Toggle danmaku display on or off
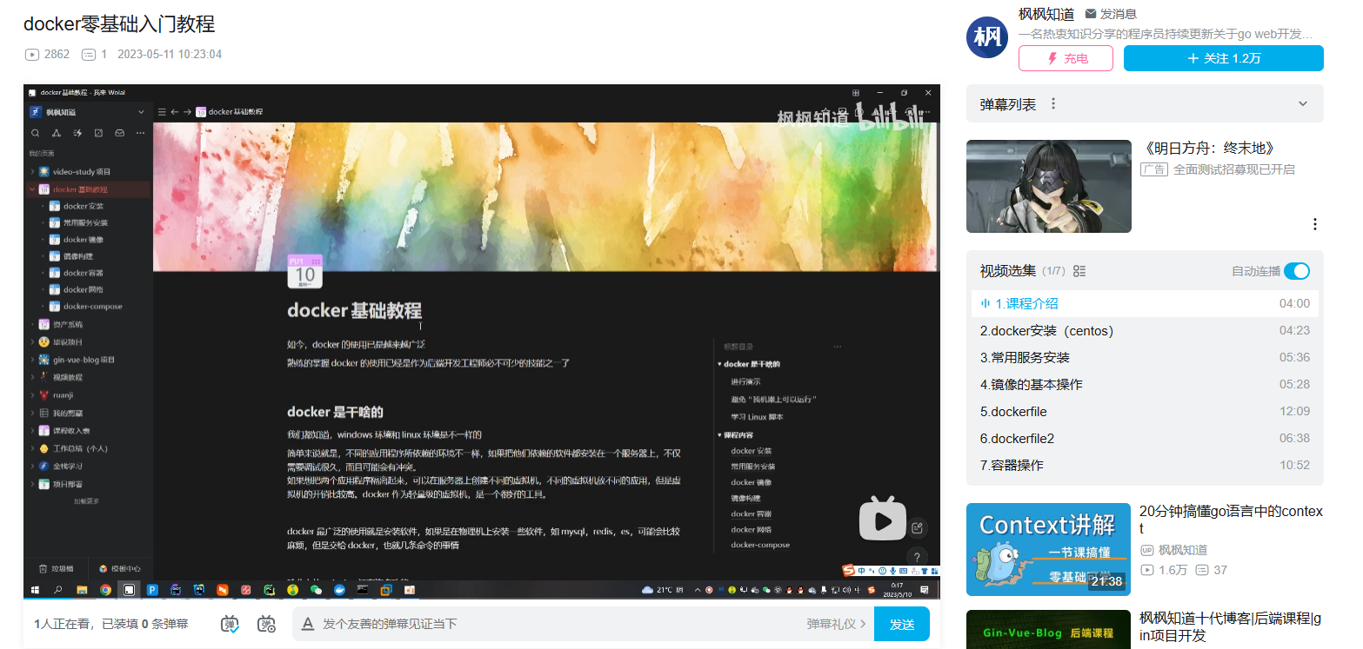Screen dimensions: 1363x649 tap(230, 624)
